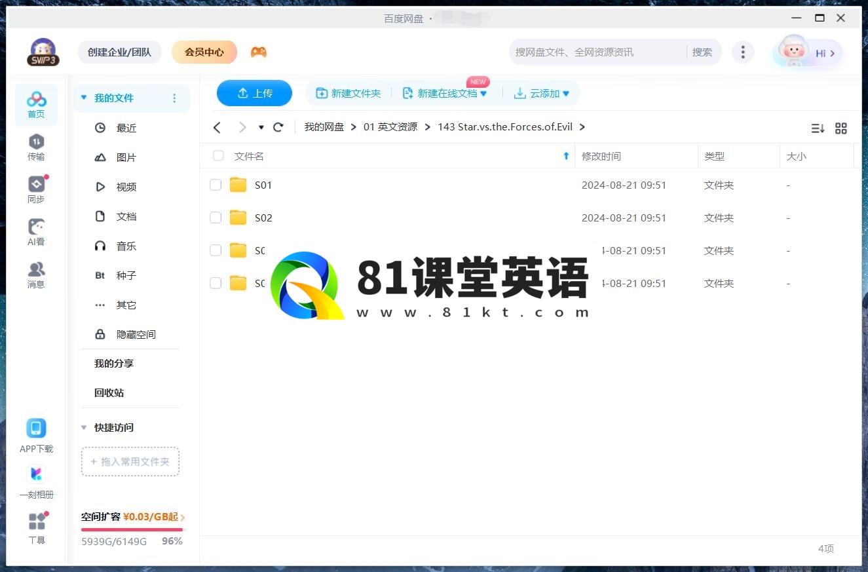Image resolution: width=868 pixels, height=572 pixels.
Task: Open the SVIP3 user avatar
Action: pos(43,52)
